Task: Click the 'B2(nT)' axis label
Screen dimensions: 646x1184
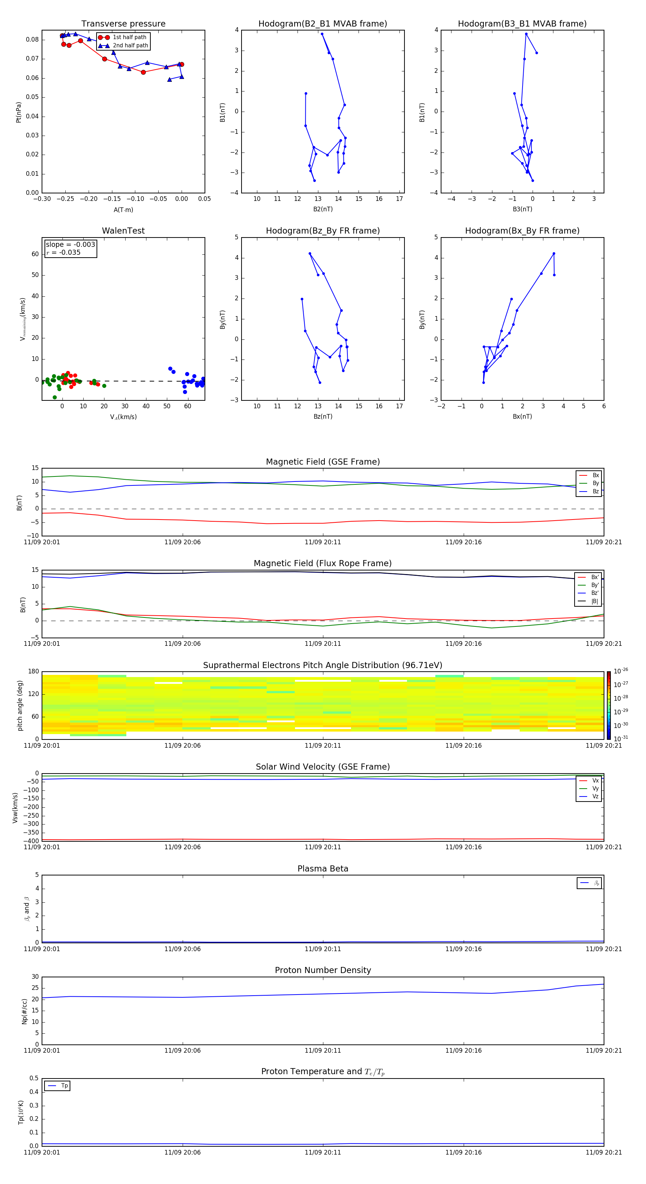Action: (323, 209)
